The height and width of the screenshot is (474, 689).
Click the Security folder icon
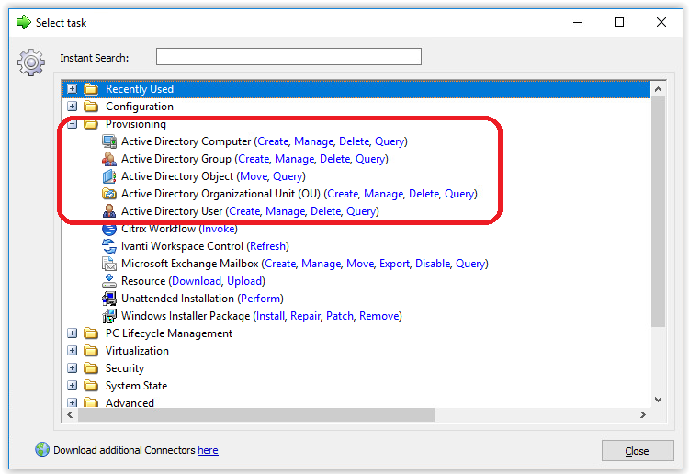(x=91, y=368)
